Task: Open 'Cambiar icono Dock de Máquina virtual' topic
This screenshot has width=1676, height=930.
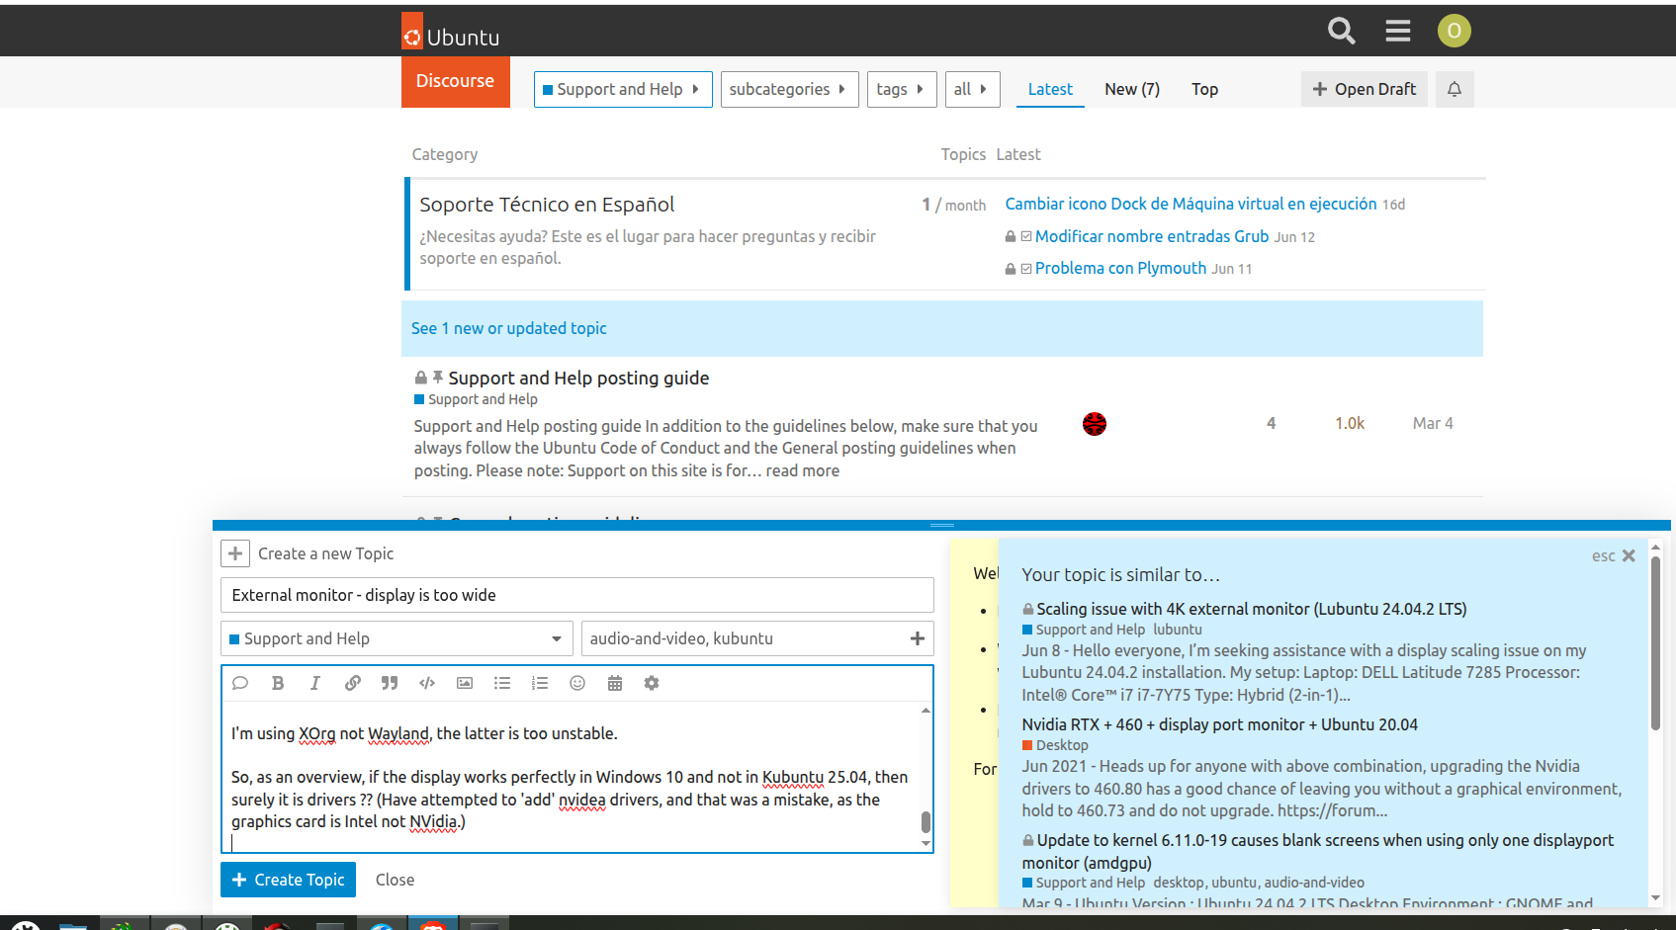Action: pos(1191,204)
